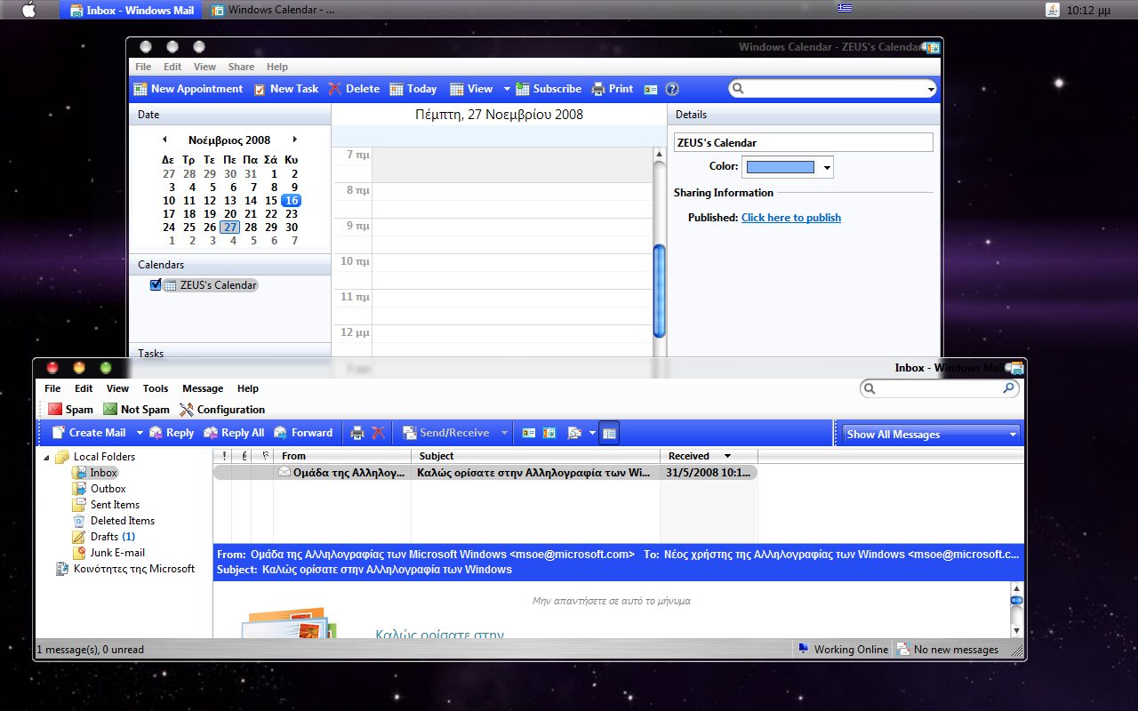Viewport: 1138px width, 711px height.
Task: Open the Message menu in Windows Mail
Action: tap(203, 388)
